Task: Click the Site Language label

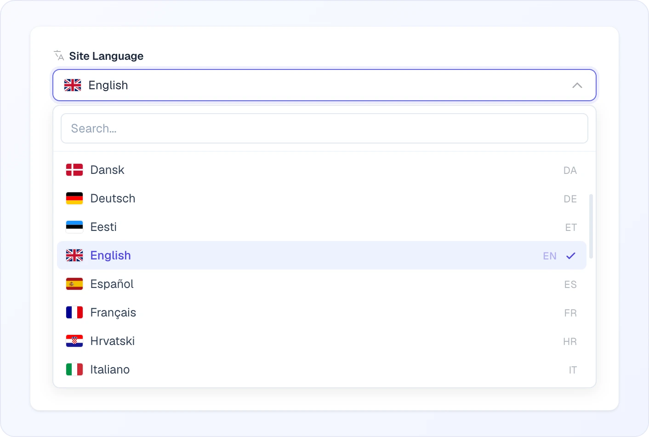Action: [106, 56]
